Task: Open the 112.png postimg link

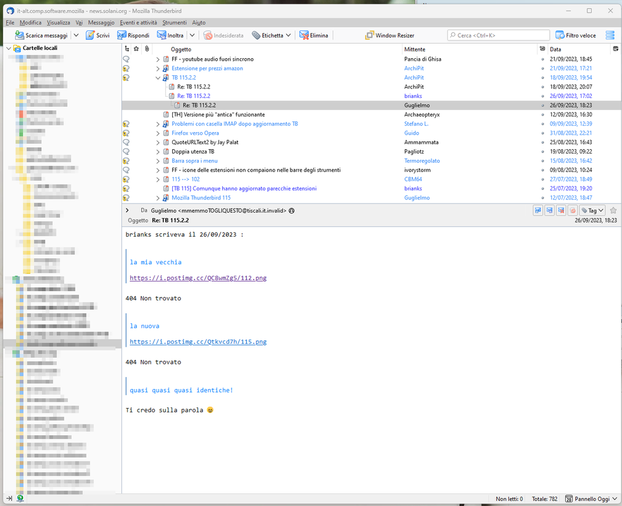Action: (x=198, y=278)
